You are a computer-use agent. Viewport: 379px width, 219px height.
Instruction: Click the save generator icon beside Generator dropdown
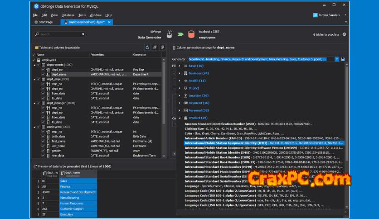[343, 59]
